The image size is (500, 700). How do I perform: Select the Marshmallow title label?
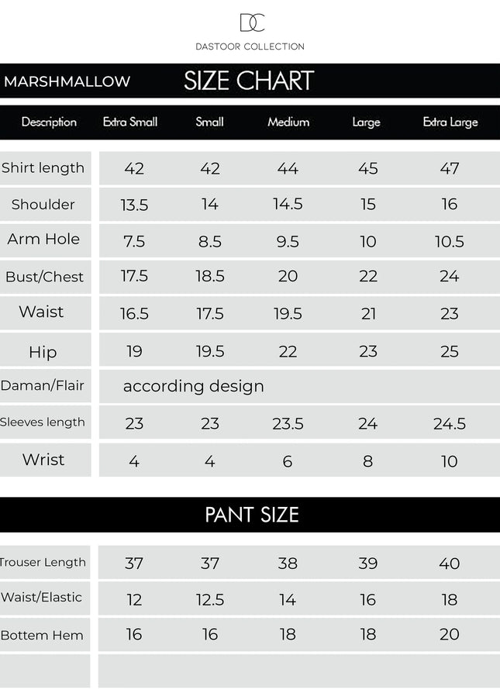tap(67, 81)
